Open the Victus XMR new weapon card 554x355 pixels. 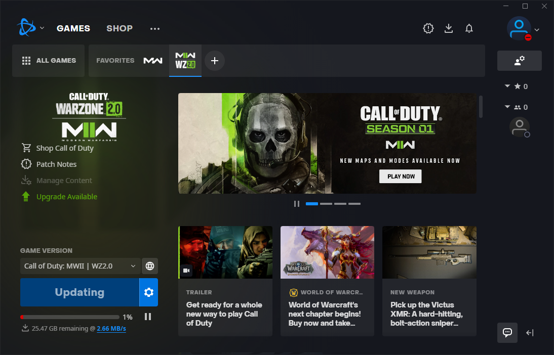click(x=429, y=281)
